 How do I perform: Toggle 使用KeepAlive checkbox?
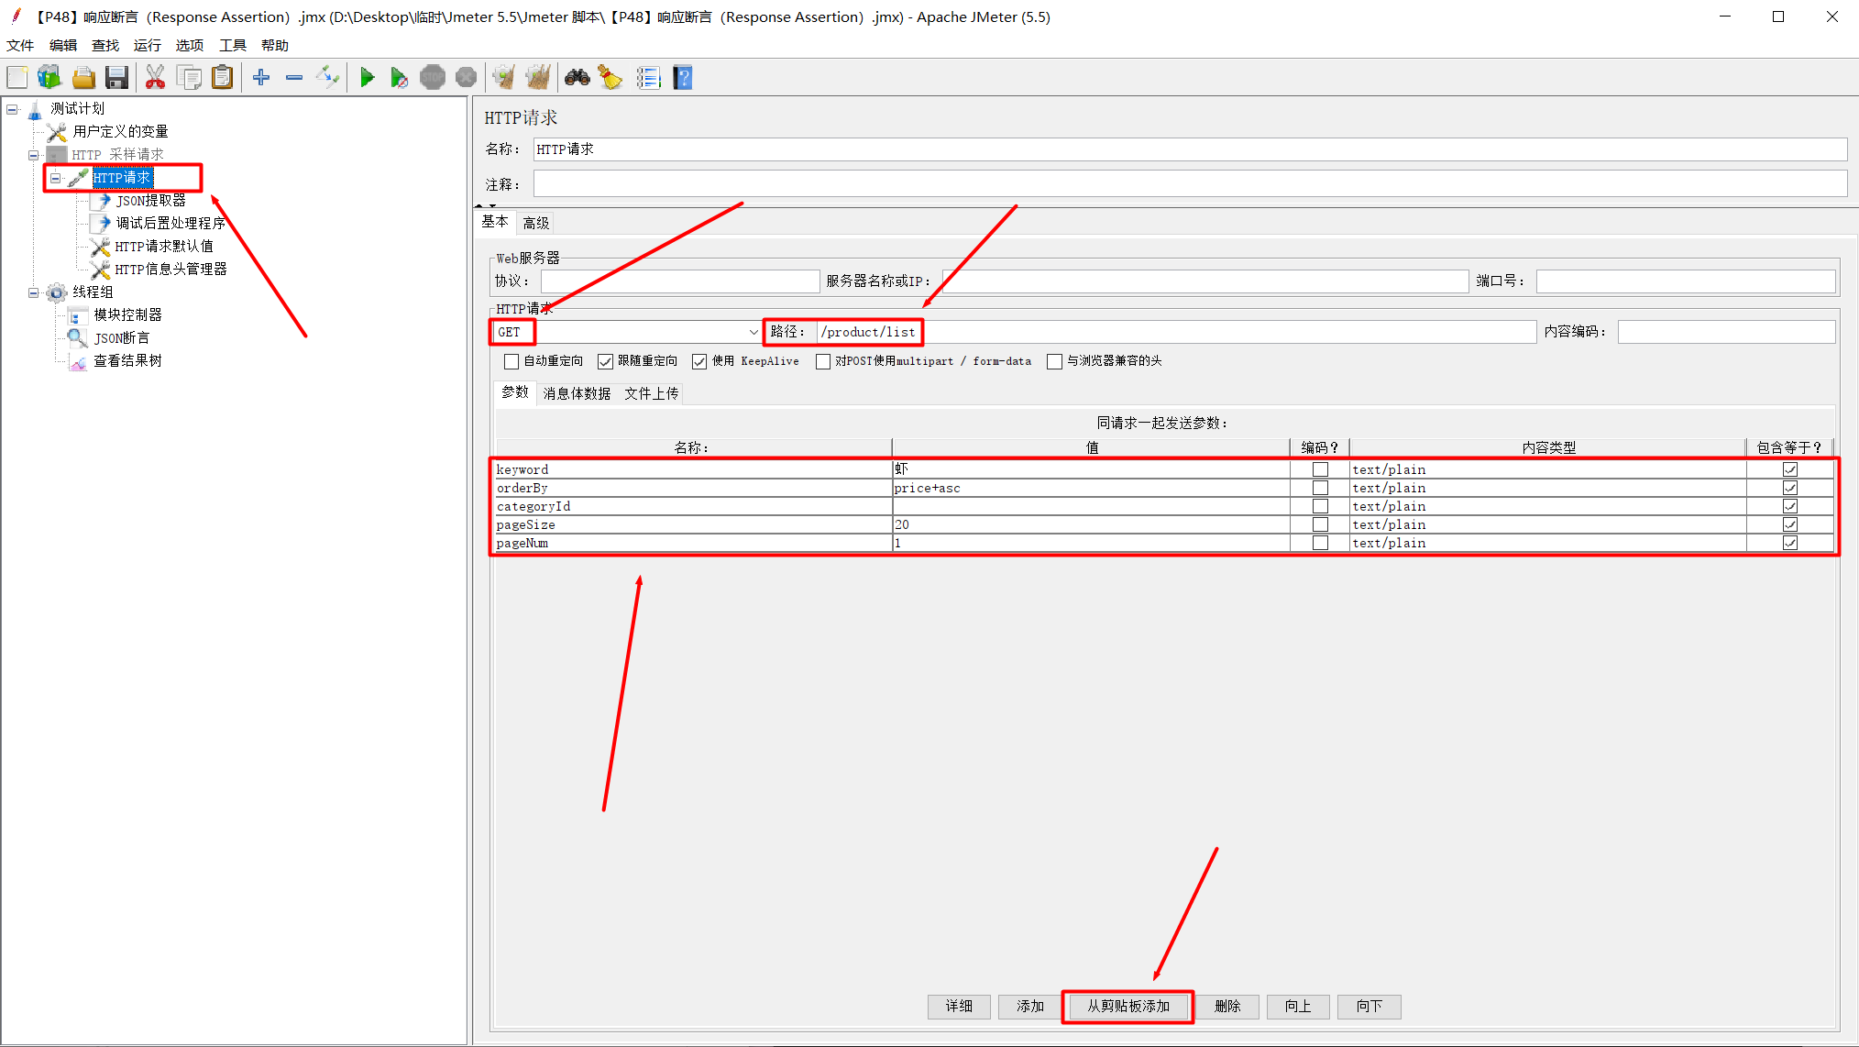pyautogui.click(x=698, y=361)
